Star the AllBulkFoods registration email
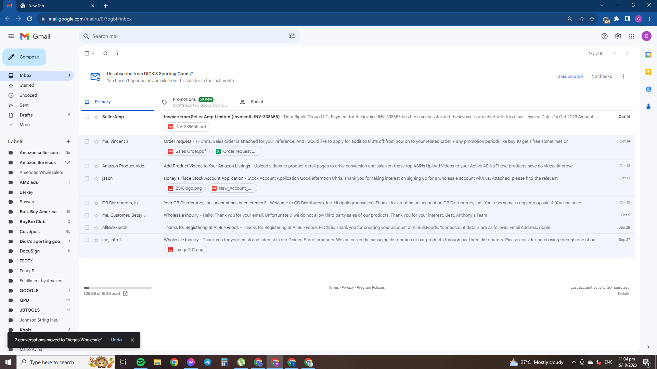Viewport: 657px width, 369px height. pos(96,228)
